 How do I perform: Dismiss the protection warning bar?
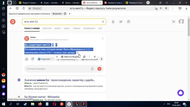click(69, 14)
